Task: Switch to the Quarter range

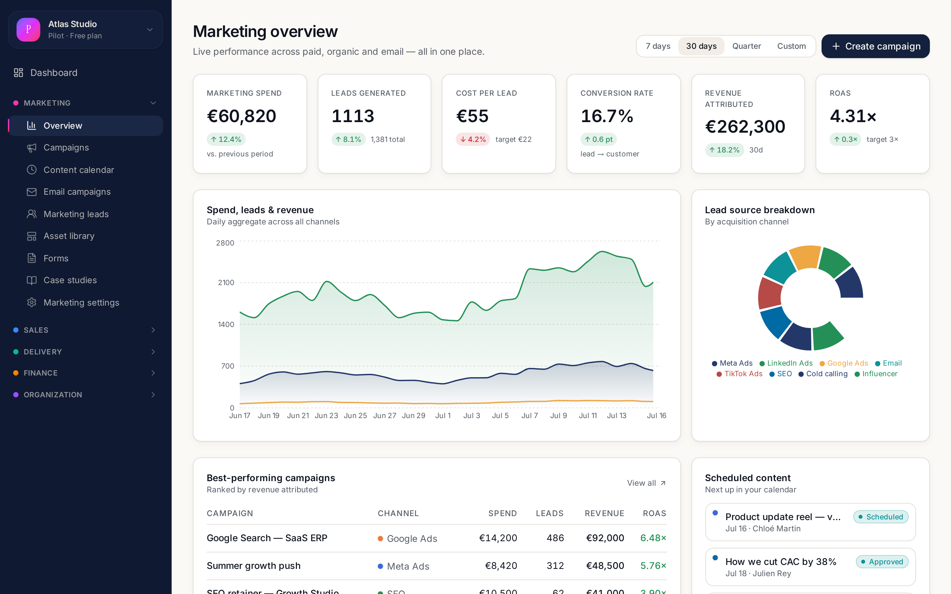Action: [x=746, y=46]
